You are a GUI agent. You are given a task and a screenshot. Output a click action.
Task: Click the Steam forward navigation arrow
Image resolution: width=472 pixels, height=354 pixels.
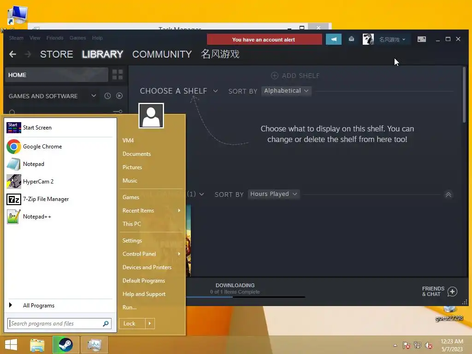[28, 54]
